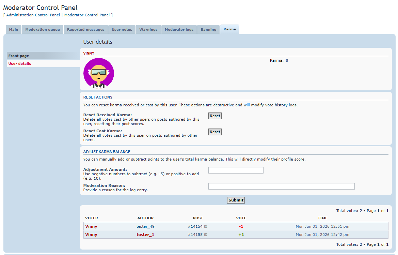The height and width of the screenshot is (255, 398).
Task: Open external link icon beside post #14154
Action: coord(206,226)
